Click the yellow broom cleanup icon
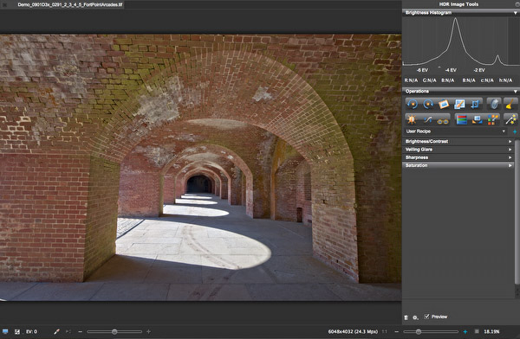Image resolution: width=520 pixels, height=339 pixels. pos(510,104)
